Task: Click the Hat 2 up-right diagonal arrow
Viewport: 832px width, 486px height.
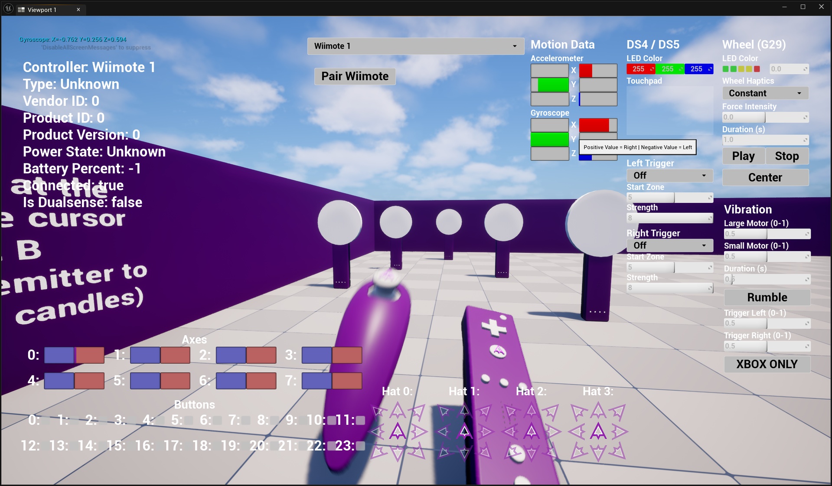Action: tap(551, 411)
